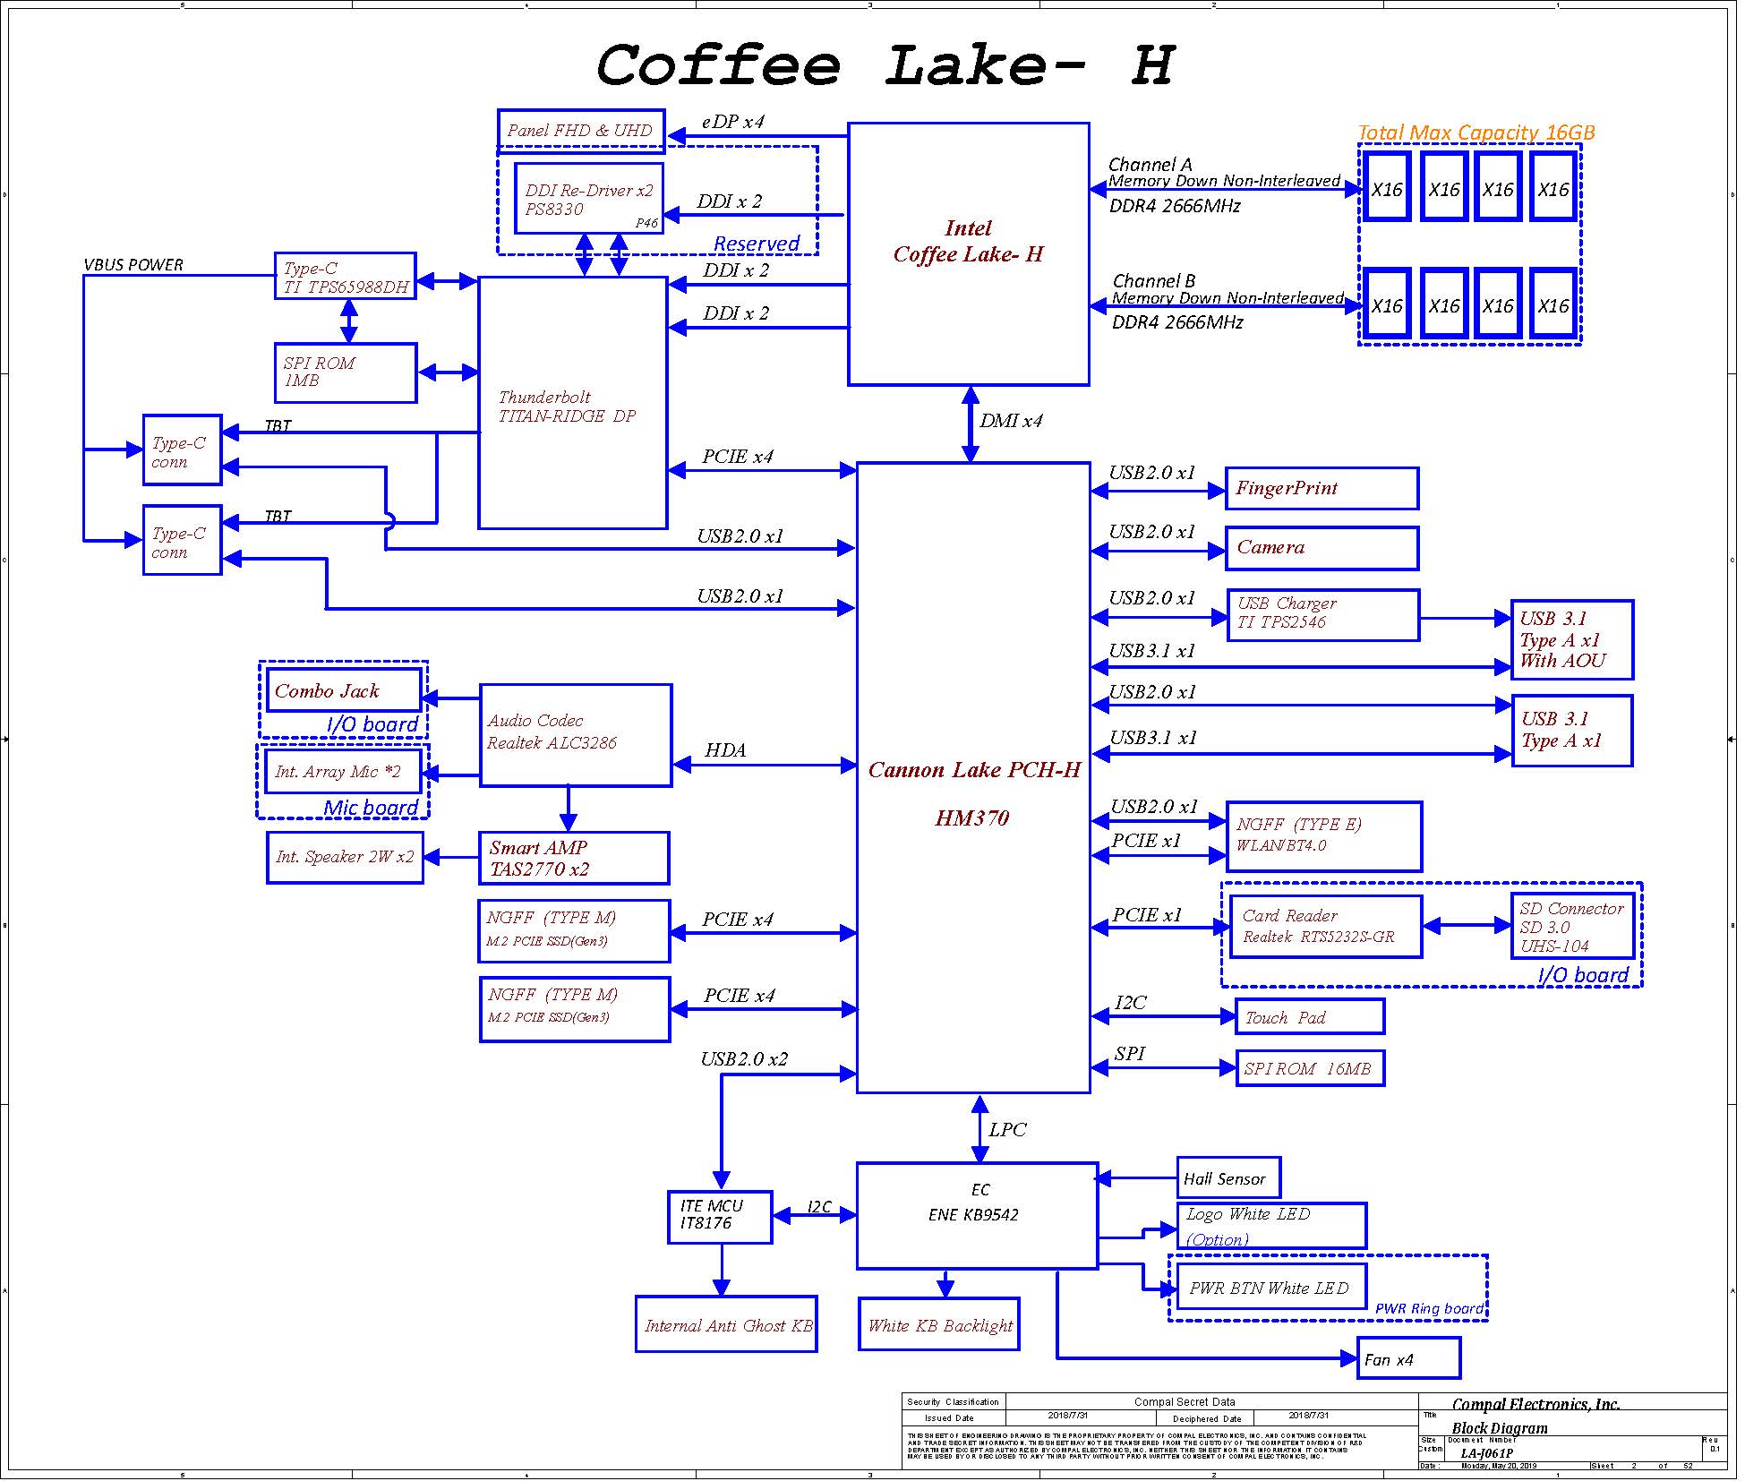Screen dimensions: 1745x1481
Task: Select the FingerPrint block
Action: 1321,488
